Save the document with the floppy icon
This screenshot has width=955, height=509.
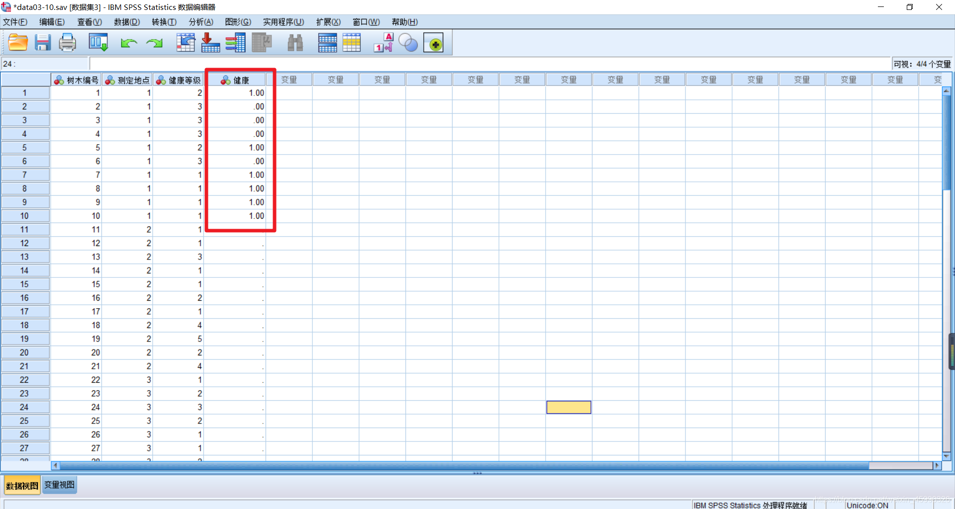tap(43, 43)
